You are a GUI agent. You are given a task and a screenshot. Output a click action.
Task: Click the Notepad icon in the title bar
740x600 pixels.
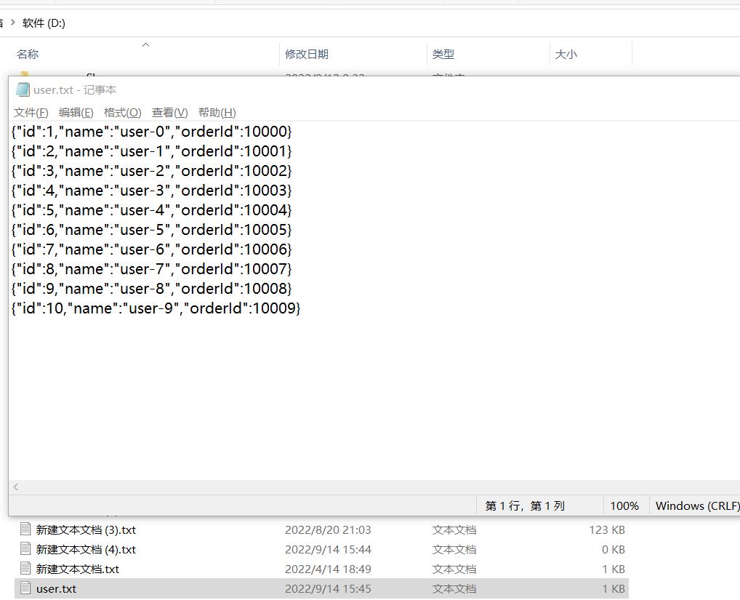22,89
